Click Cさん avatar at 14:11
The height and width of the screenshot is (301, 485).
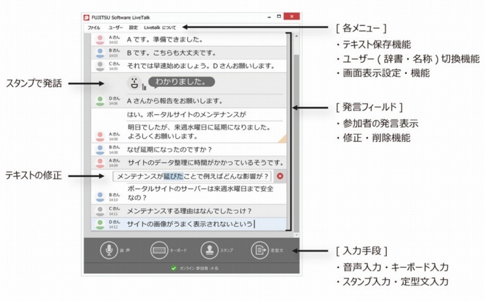(x=100, y=211)
